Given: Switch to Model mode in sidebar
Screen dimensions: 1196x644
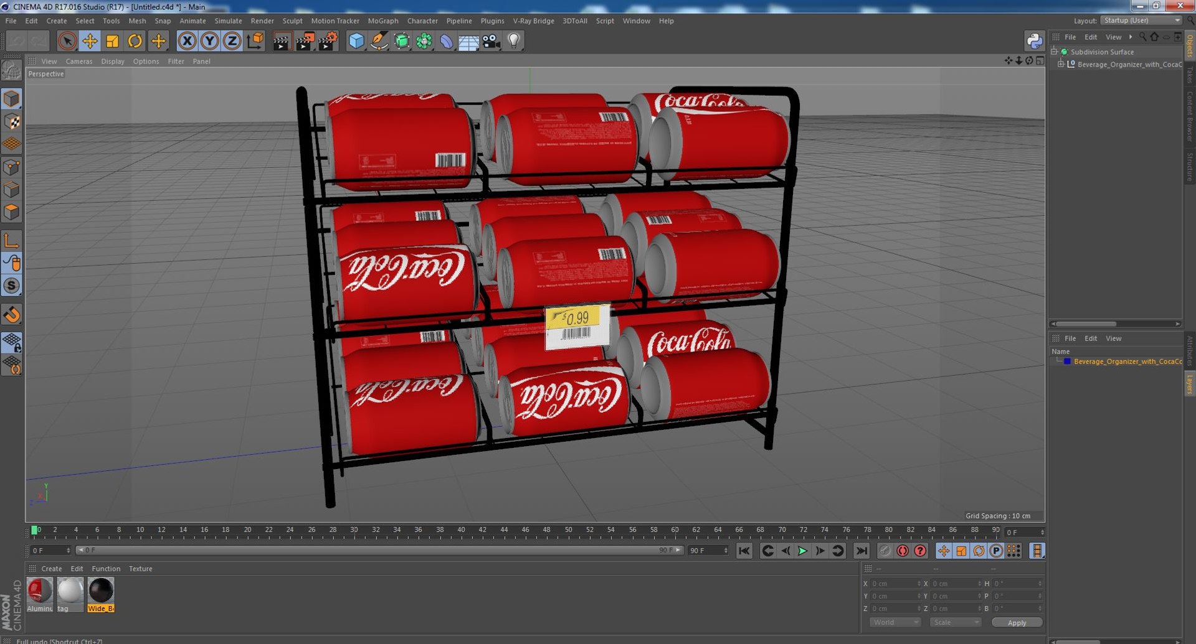Looking at the screenshot, I should pyautogui.click(x=12, y=99).
